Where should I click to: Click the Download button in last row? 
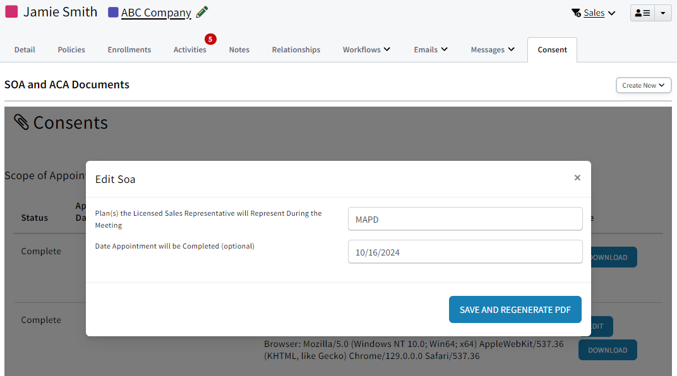click(x=608, y=350)
